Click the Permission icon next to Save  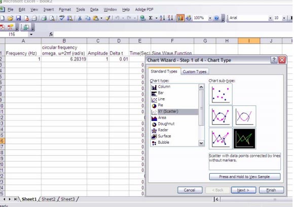pos(26,18)
